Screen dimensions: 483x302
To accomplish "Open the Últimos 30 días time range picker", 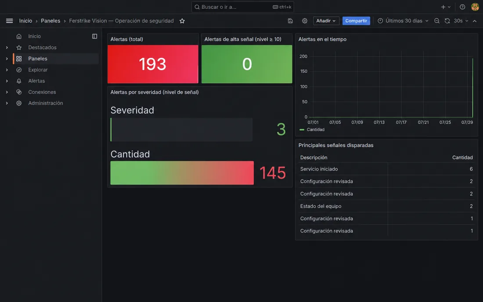I will click(x=403, y=21).
